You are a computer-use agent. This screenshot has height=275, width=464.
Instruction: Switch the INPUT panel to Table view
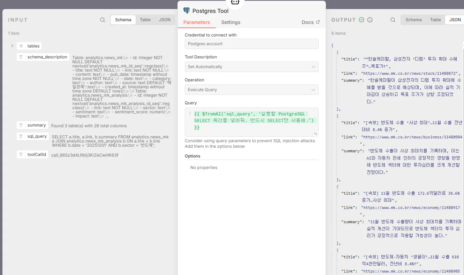click(145, 20)
